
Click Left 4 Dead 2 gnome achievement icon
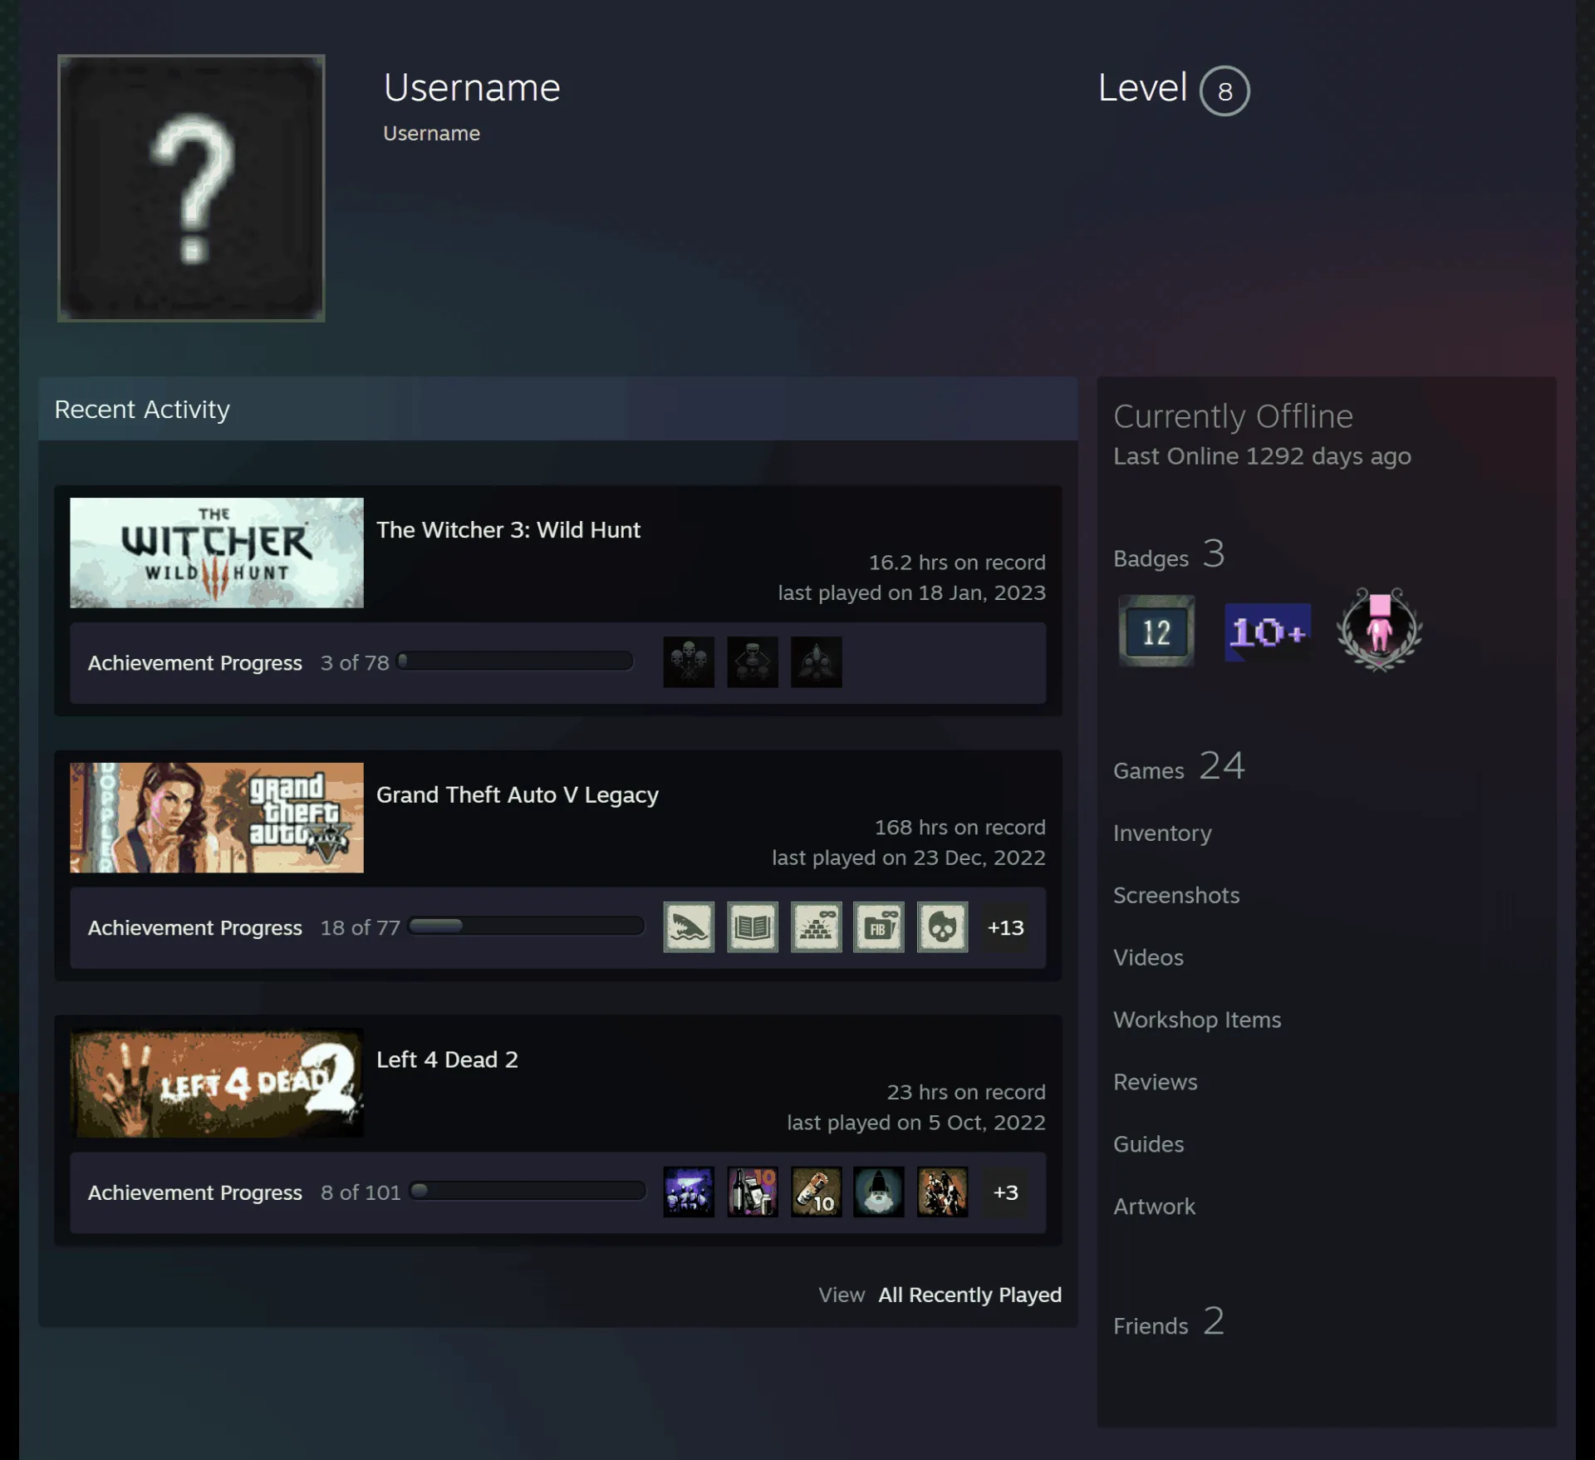click(879, 1192)
